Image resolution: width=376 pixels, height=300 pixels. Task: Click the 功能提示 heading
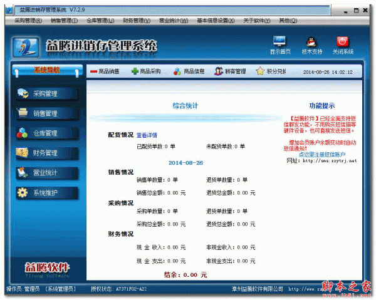point(322,106)
